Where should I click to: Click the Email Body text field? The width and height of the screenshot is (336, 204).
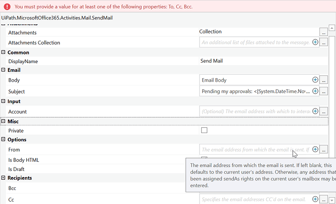click(x=255, y=80)
